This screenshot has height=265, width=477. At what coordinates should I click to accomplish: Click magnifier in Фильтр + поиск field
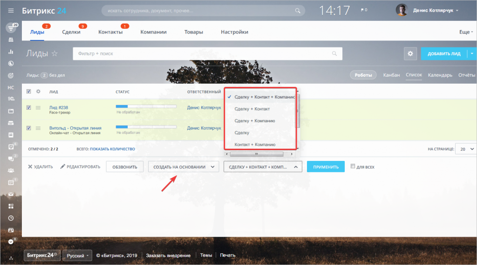click(x=334, y=53)
